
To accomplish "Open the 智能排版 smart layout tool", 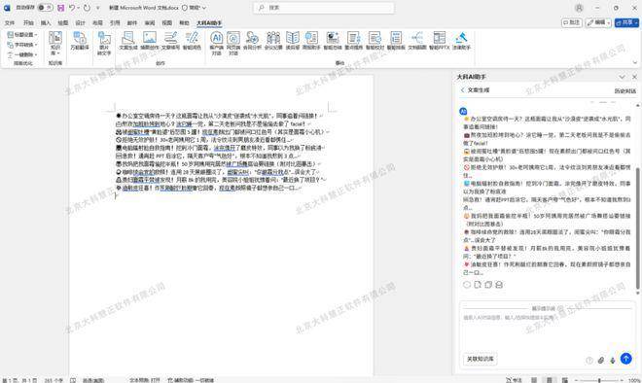I will (x=396, y=41).
